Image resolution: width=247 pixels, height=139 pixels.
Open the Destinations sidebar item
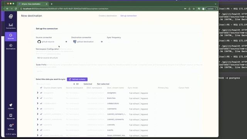tap(11, 47)
